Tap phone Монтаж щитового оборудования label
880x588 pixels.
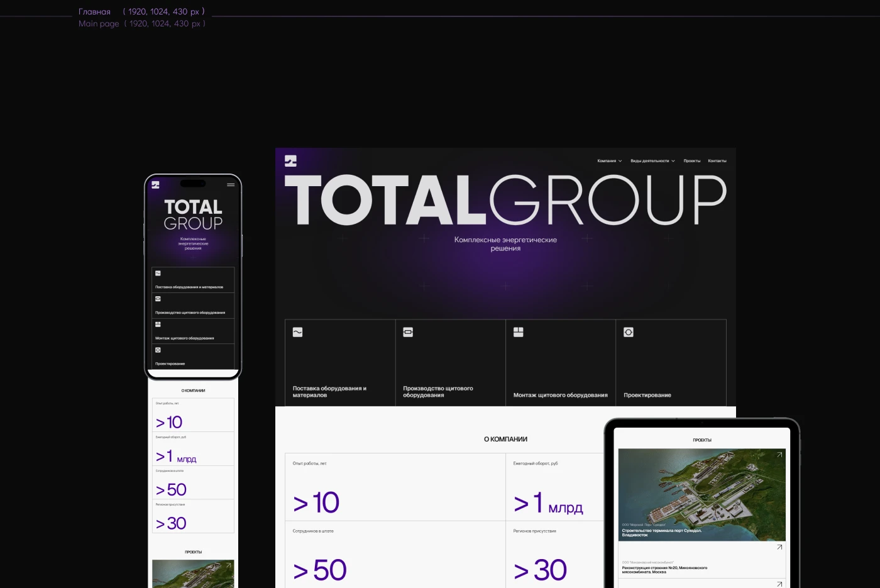[185, 338]
